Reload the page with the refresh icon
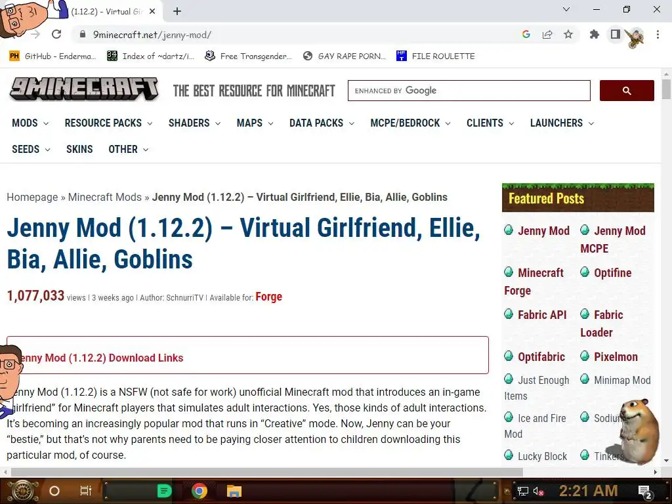The height and width of the screenshot is (504, 672). pyautogui.click(x=56, y=34)
